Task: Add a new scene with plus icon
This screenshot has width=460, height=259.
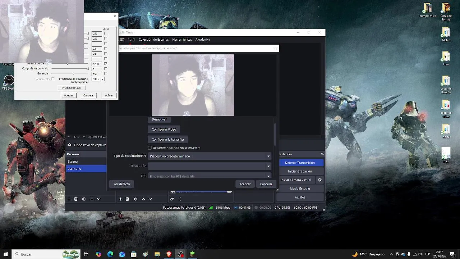Action: point(69,199)
